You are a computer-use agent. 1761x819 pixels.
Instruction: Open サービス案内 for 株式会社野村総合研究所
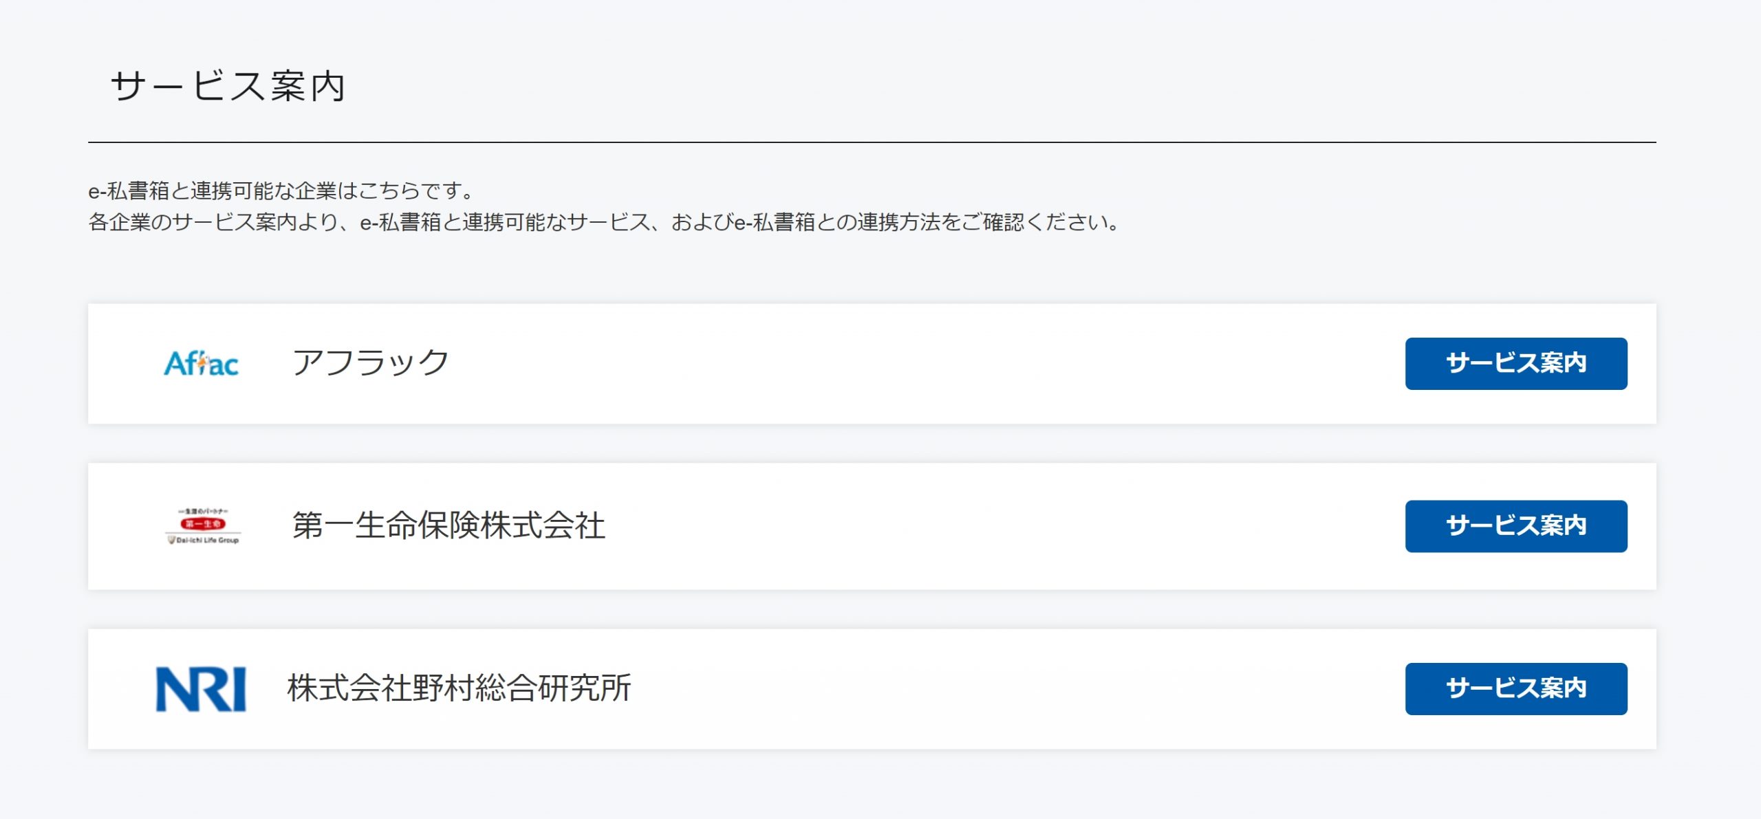pyautogui.click(x=1515, y=689)
